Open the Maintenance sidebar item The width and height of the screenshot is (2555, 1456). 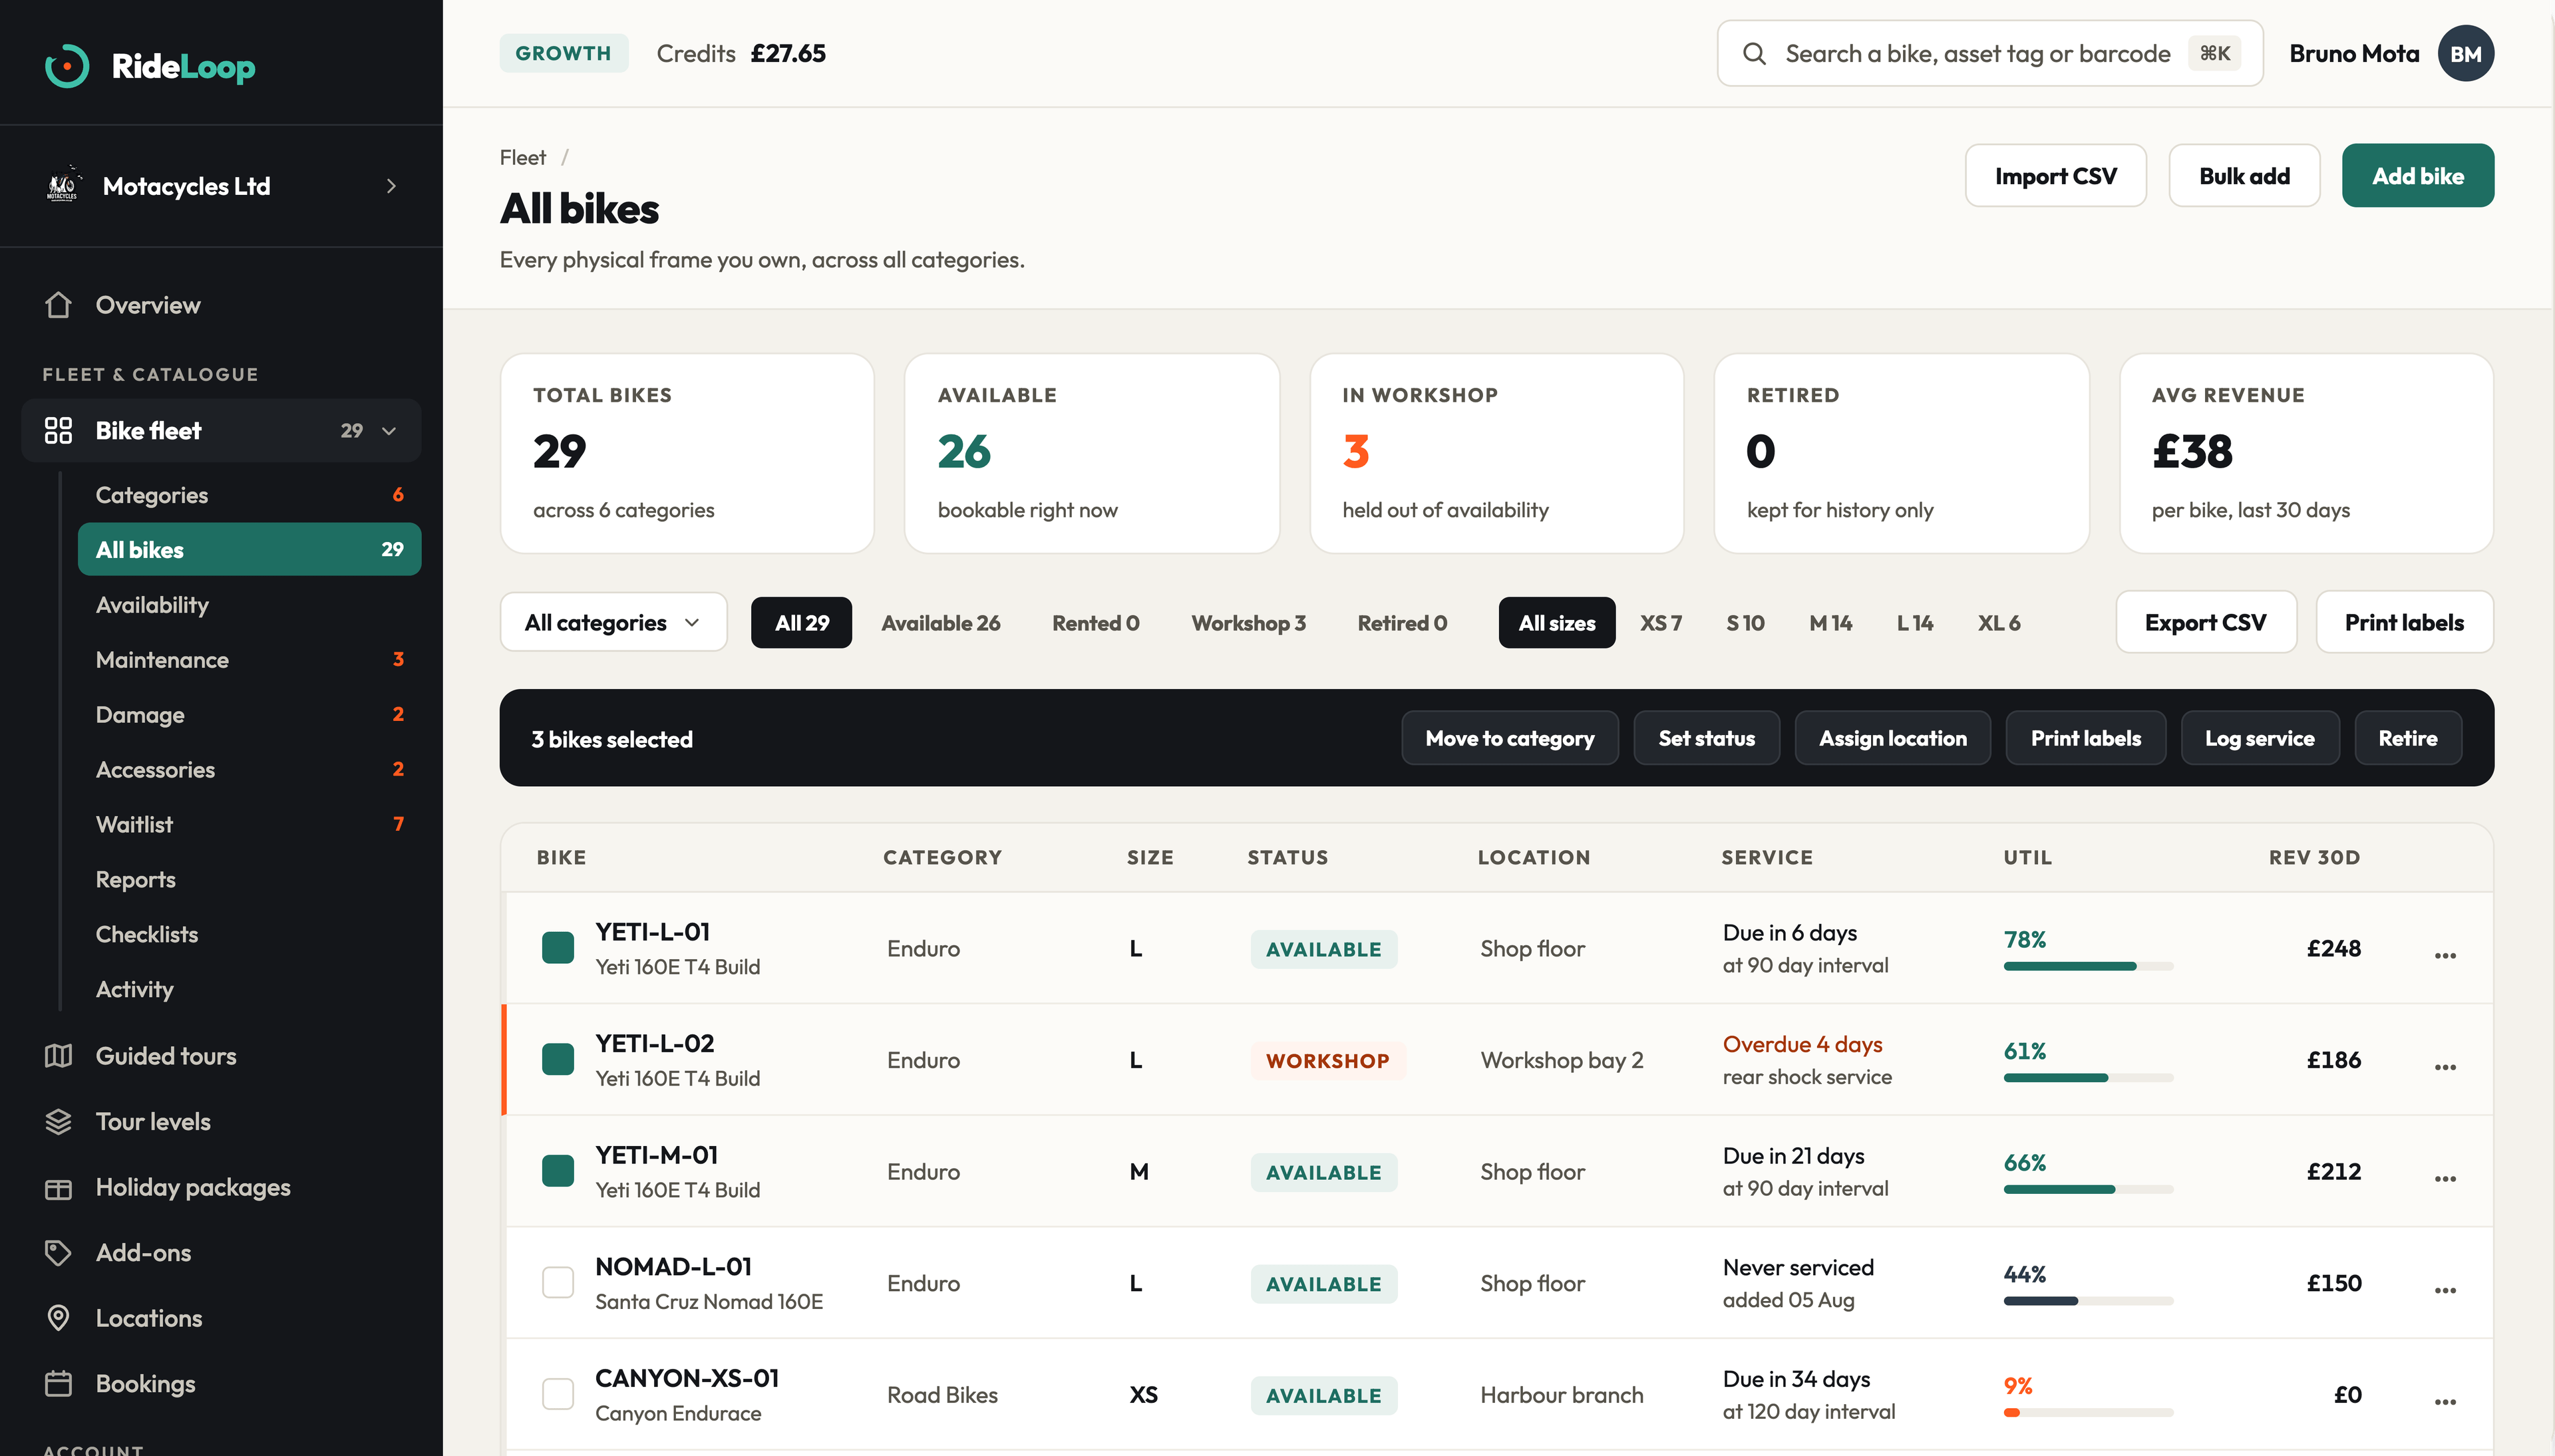pos(249,660)
